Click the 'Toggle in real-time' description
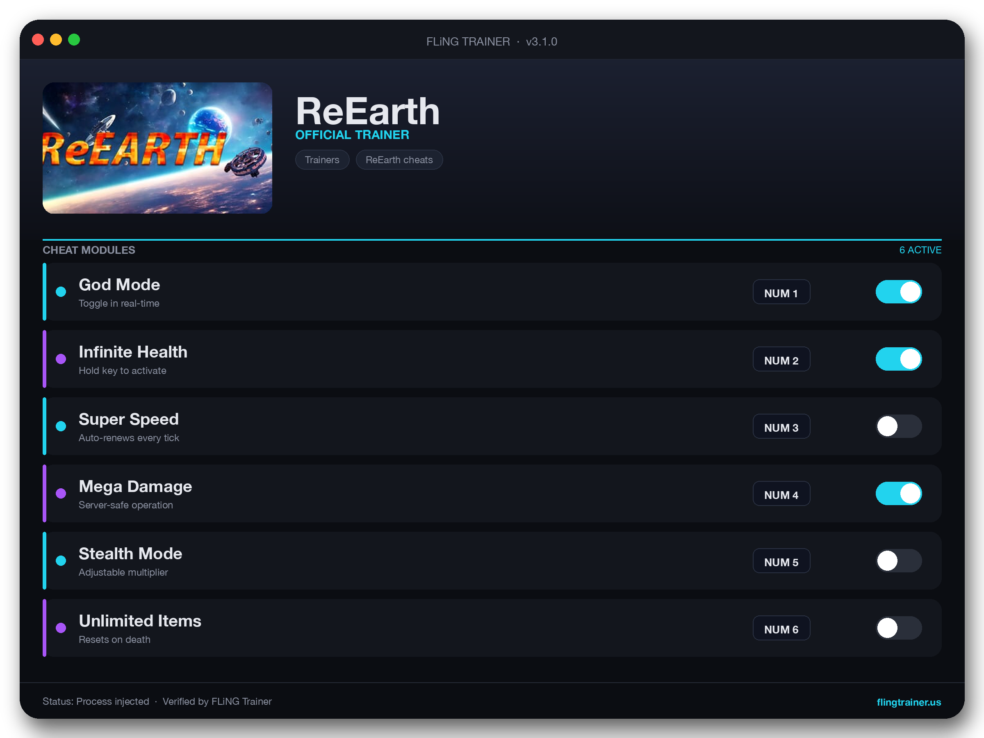The height and width of the screenshot is (738, 984). [x=119, y=303]
